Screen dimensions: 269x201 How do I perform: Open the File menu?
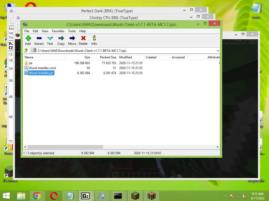[27, 31]
